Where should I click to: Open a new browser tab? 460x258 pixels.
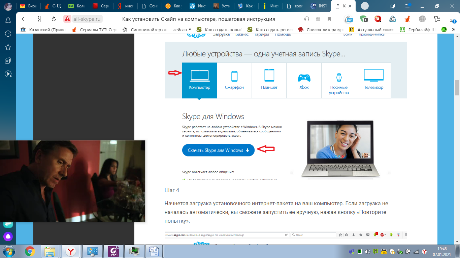365,6
